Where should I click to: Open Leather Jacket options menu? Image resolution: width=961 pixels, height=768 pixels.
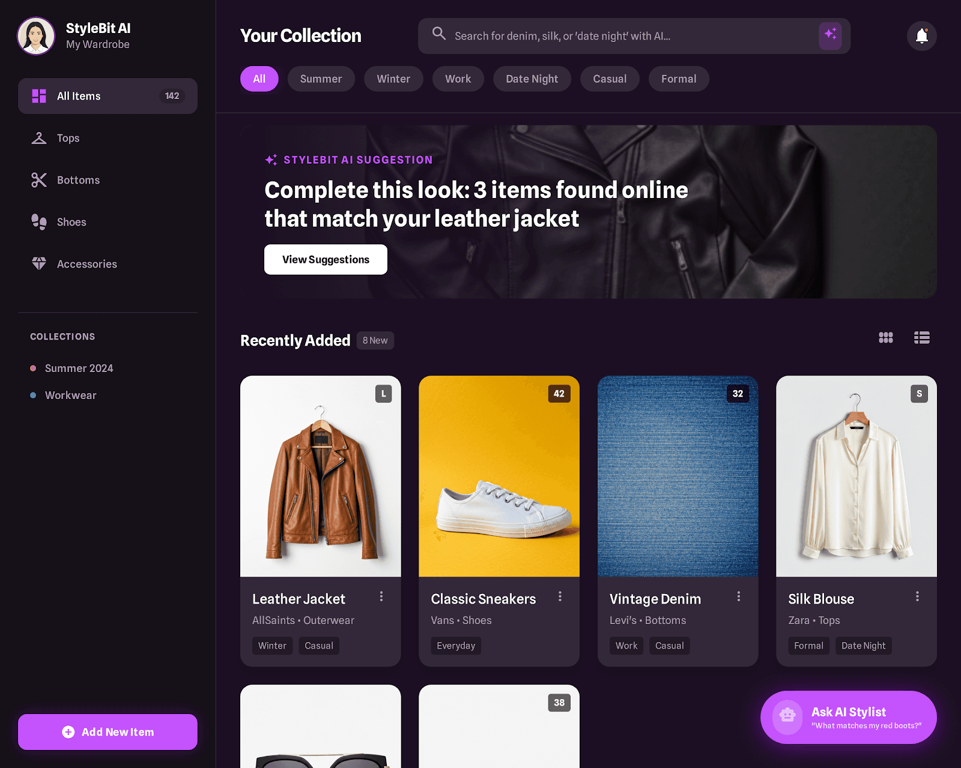coord(381,596)
